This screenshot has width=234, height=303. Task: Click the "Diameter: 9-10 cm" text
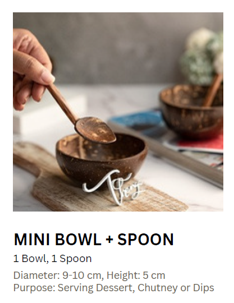[57, 276]
